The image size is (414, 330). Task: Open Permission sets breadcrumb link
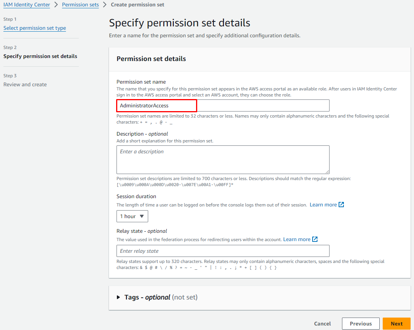click(x=80, y=5)
